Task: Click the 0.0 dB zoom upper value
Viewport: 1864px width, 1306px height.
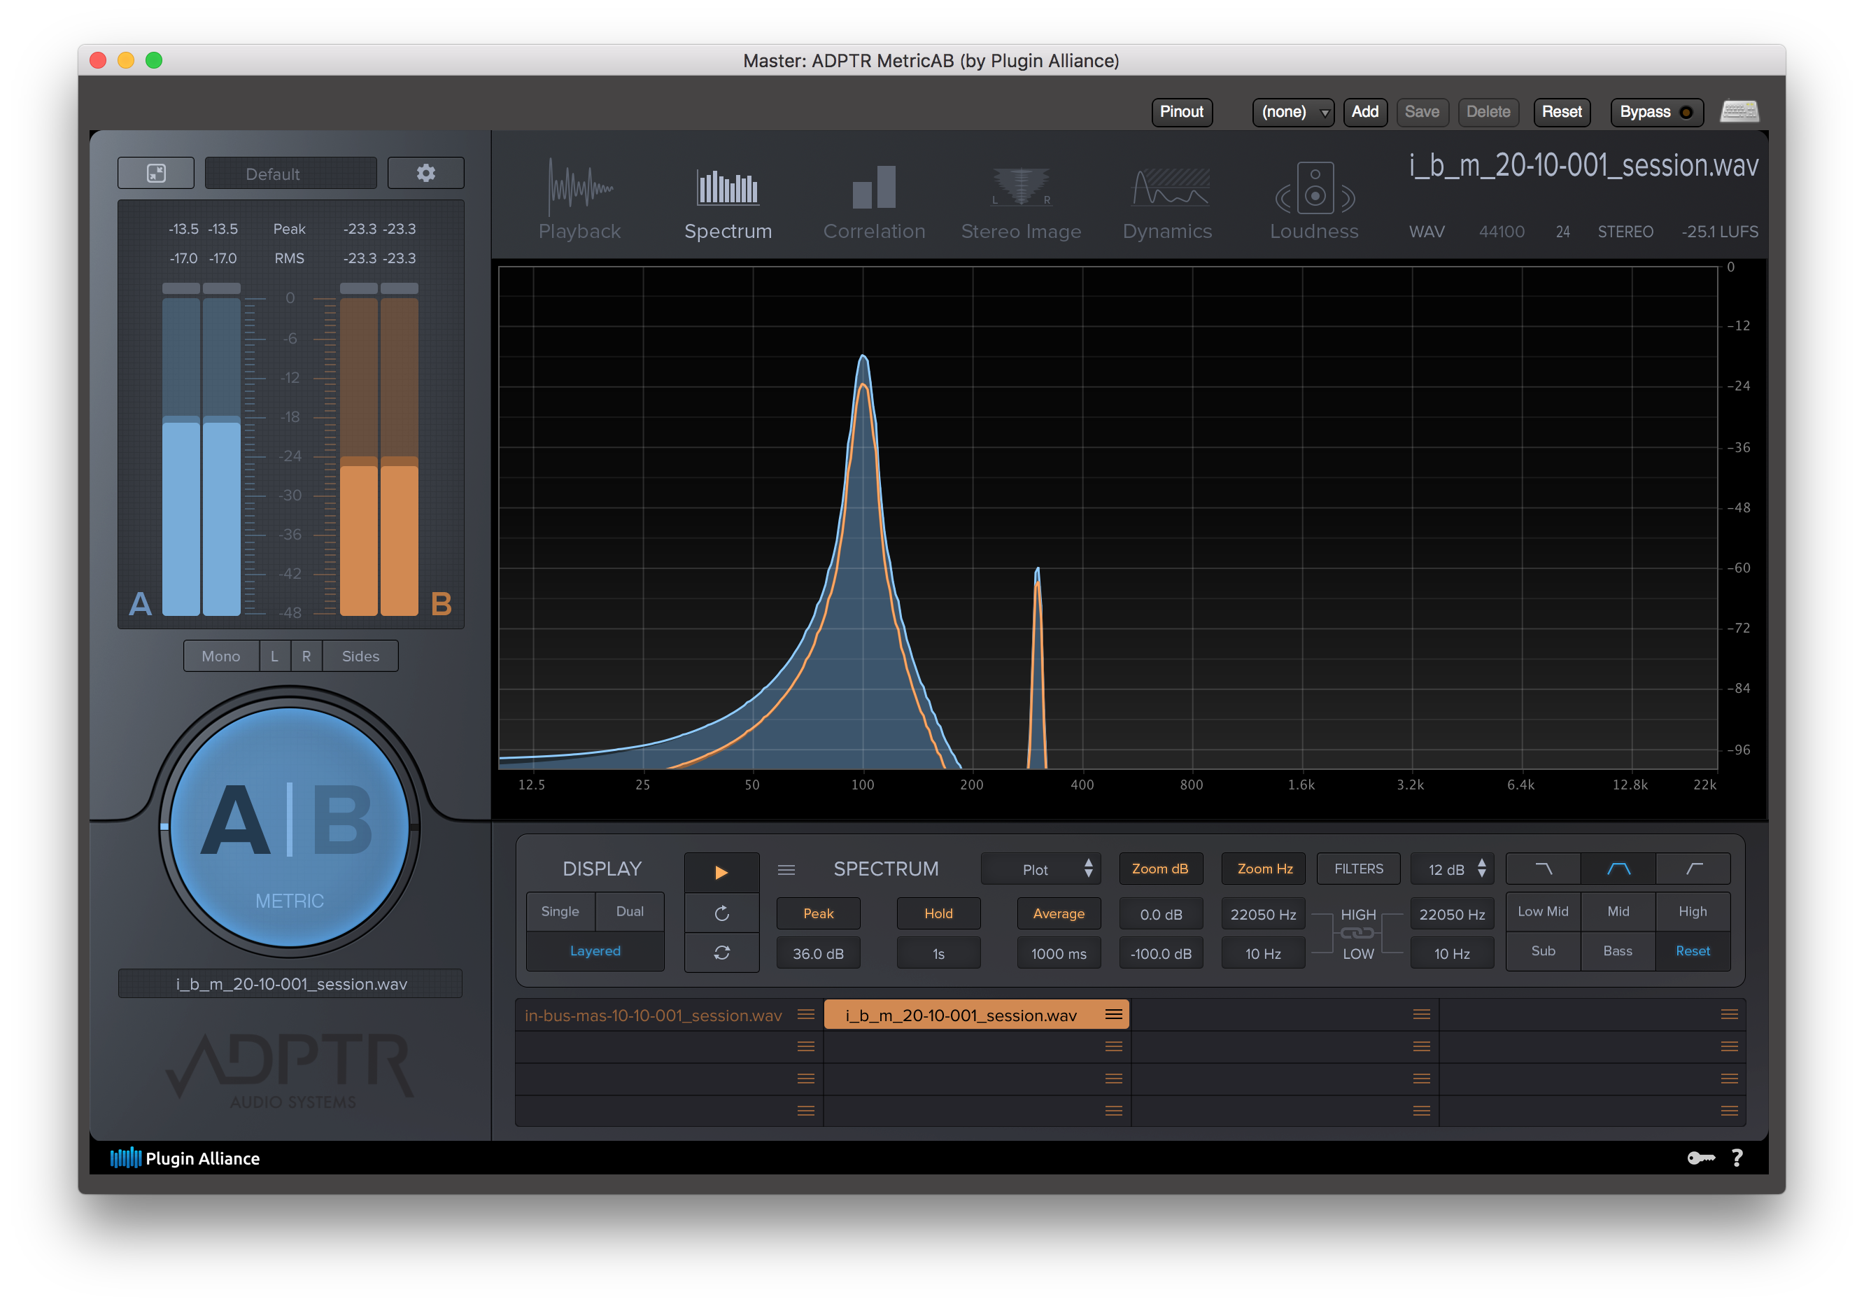Action: (x=1160, y=915)
